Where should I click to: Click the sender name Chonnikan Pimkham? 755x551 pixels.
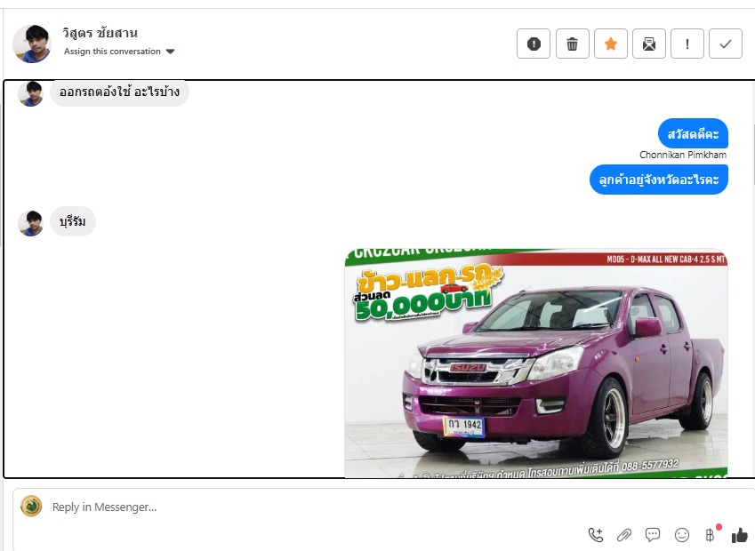(683, 155)
